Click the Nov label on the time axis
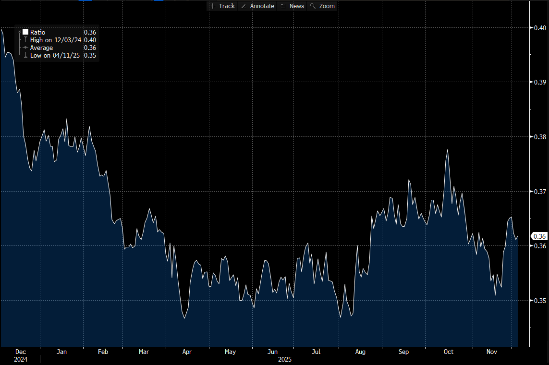549x365 pixels. tap(491, 352)
